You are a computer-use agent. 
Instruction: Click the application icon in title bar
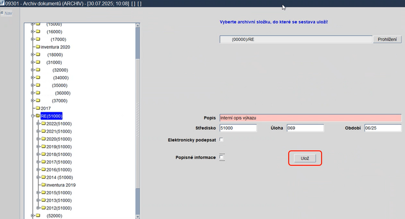tap(3, 4)
